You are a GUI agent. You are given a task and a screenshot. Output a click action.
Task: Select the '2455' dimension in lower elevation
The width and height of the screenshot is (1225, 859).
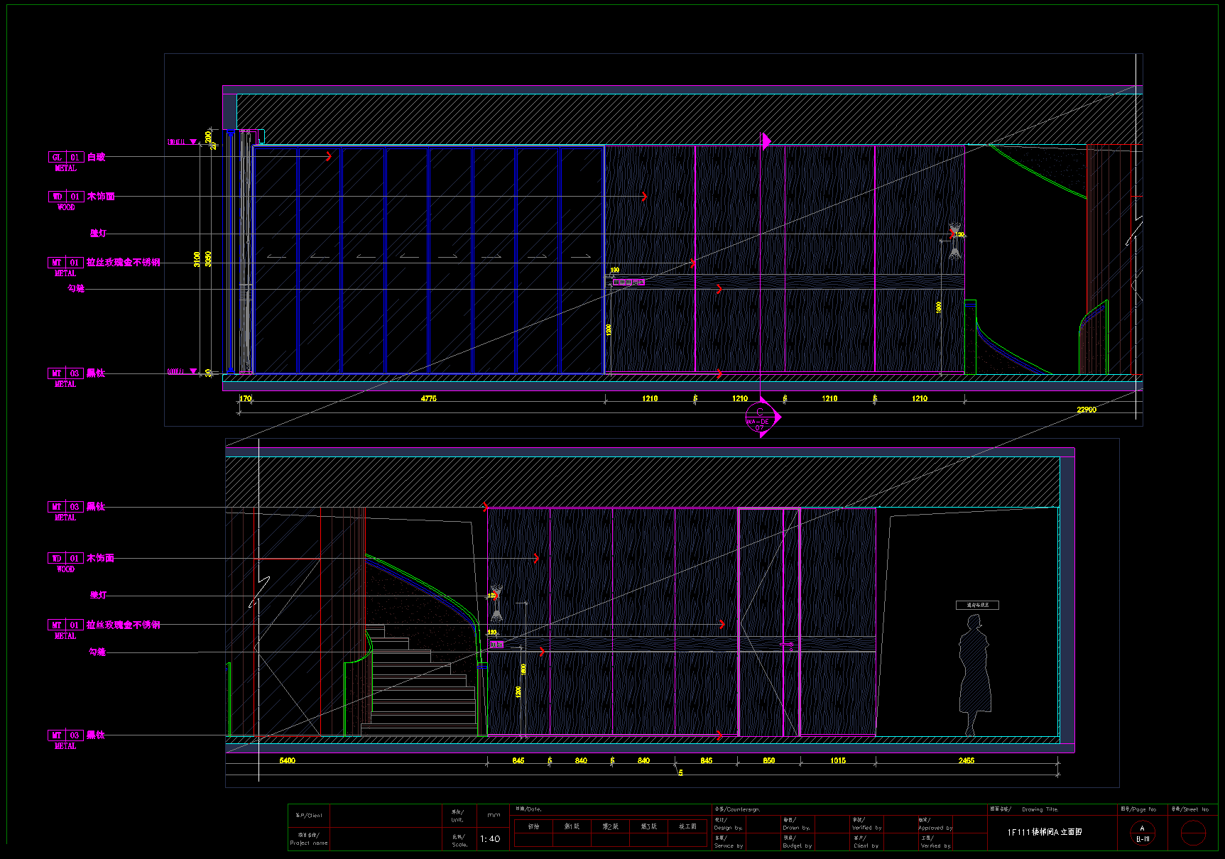pyautogui.click(x=967, y=760)
